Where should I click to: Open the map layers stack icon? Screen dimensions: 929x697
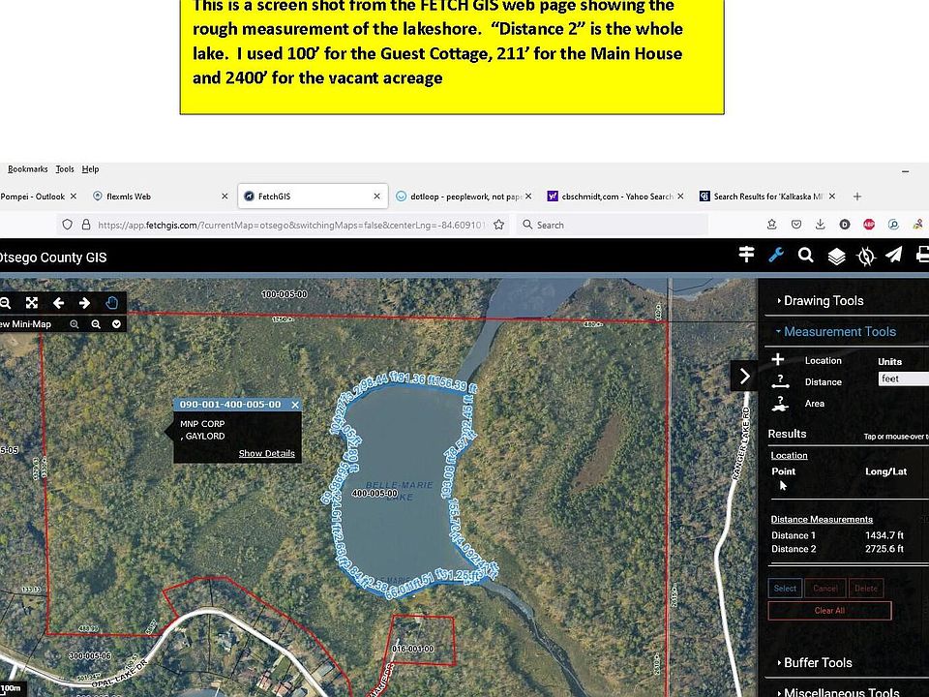(836, 257)
